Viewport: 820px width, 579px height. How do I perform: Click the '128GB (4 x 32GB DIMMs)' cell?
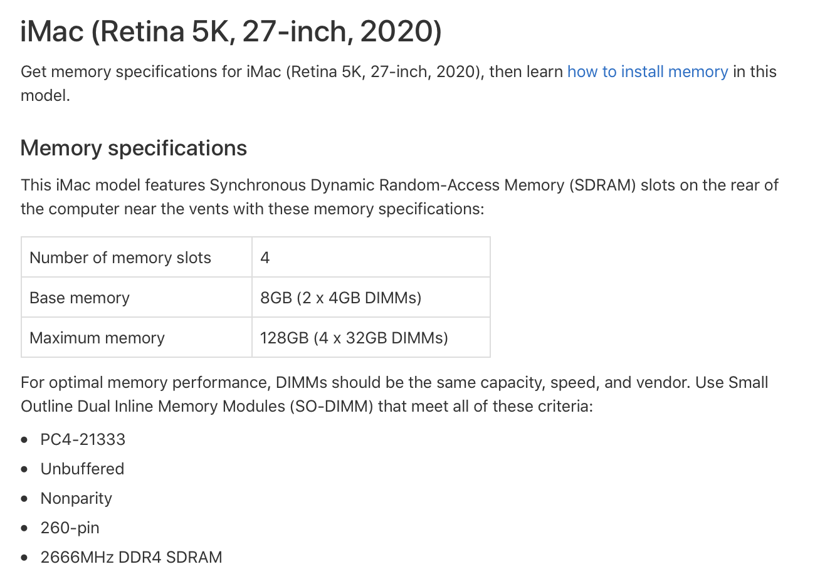[x=354, y=338]
